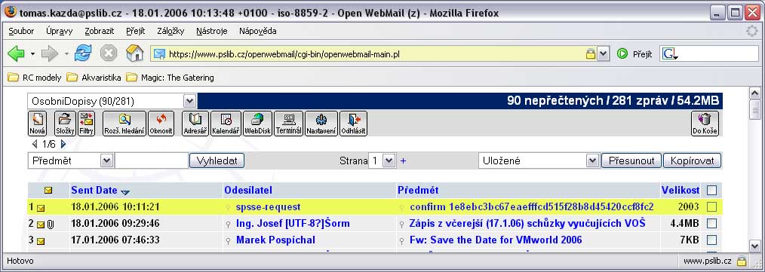
Task: Tick checkbox for Marek Pospíchal message
Action: (x=712, y=240)
